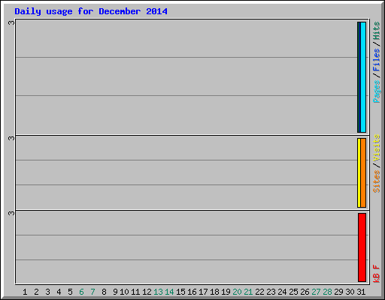The height and width of the screenshot is (300, 385).
Task: Click green weekend day label 28
Action: pyautogui.click(x=327, y=292)
